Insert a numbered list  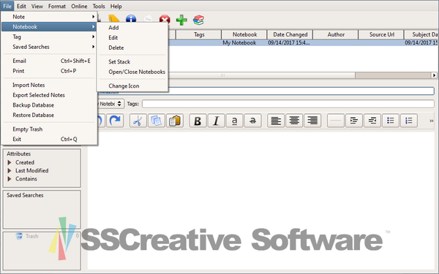tap(409, 121)
